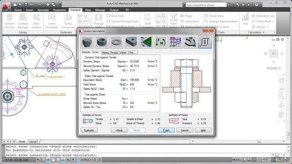Image resolution: width=292 pixels, height=164 pixels.
Task: Expand the search options arrow left of search box
Action: (x=184, y=5)
